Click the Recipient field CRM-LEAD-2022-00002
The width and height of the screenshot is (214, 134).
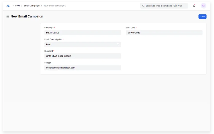[x=82, y=56]
